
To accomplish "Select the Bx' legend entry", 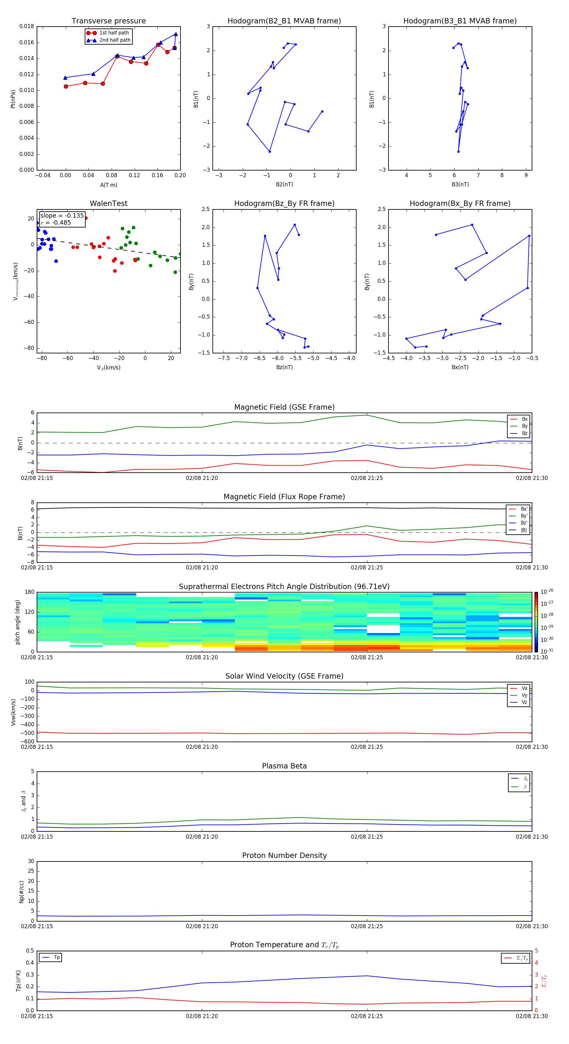I will (518, 509).
